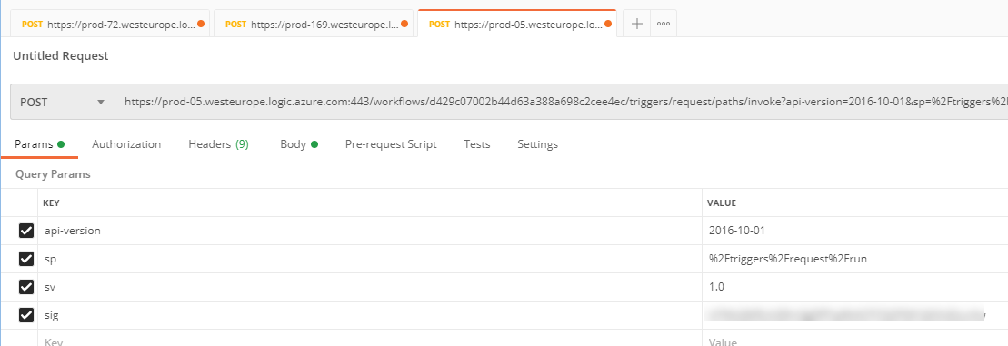
Task: Open the Headers (9) tab
Action: tap(218, 144)
